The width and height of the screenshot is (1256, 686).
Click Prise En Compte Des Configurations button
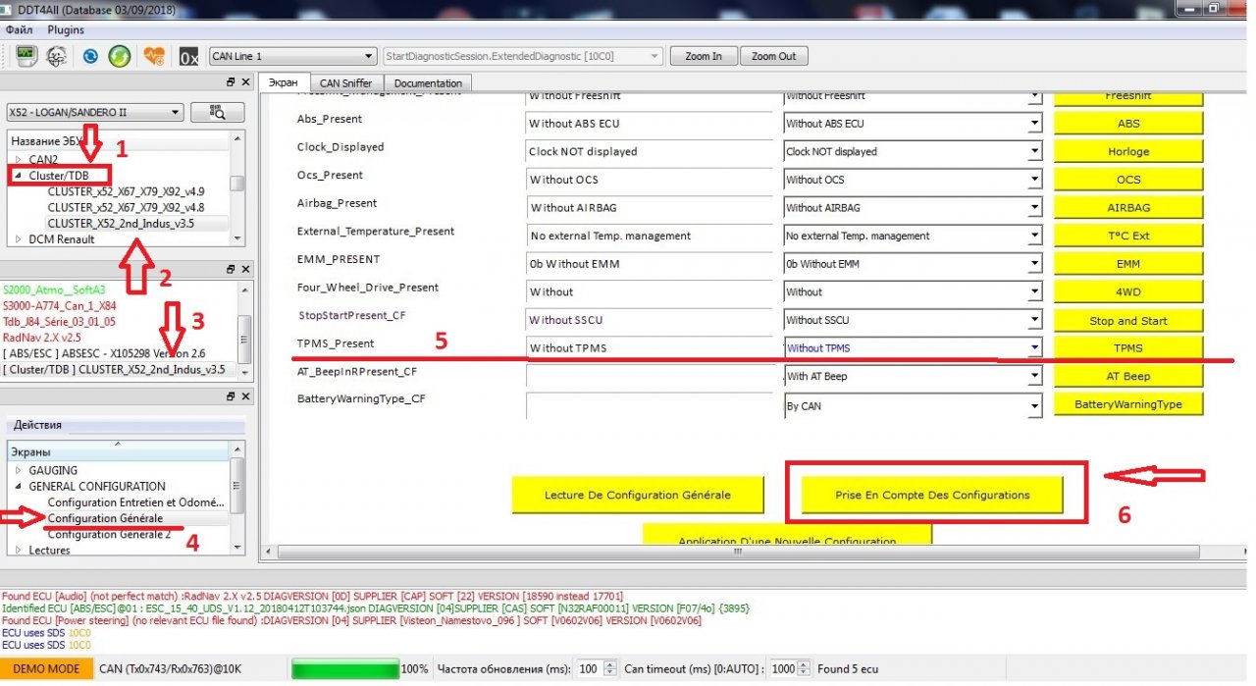click(x=932, y=495)
